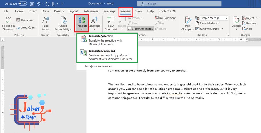Click the ruler tab selector icon
Viewport: 261px width, 133px height.
3,40
